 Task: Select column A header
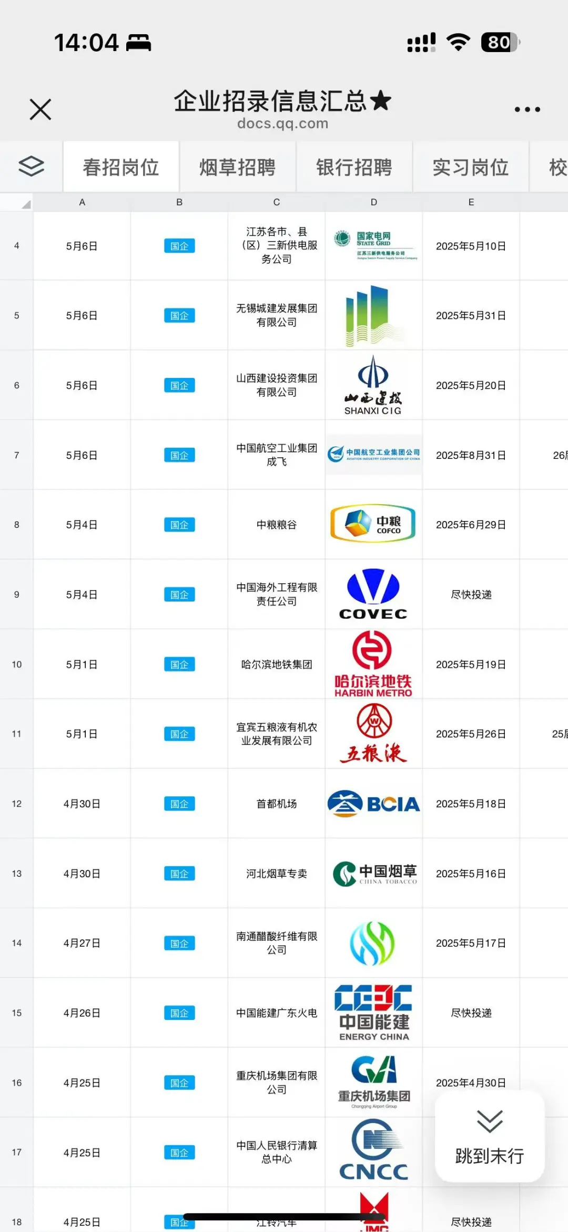coord(82,202)
